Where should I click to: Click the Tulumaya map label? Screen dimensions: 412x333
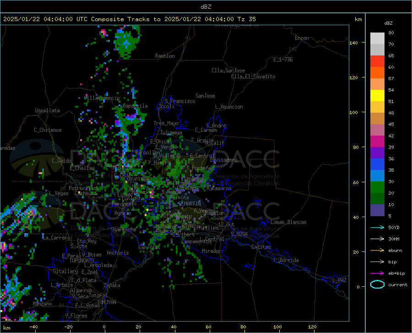[x=171, y=132]
